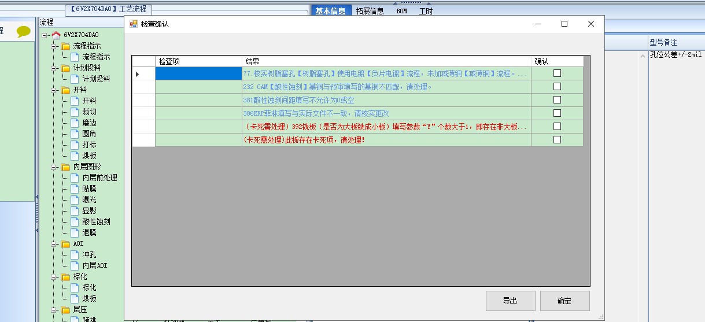Check the box for 386ERP菲林 row

click(x=557, y=113)
